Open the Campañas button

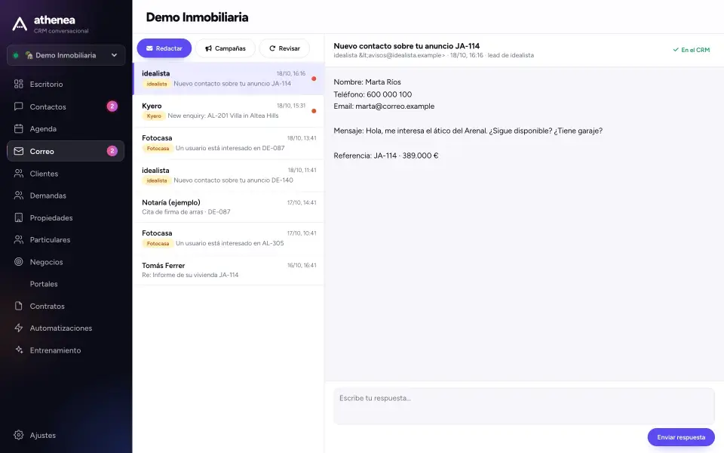pos(225,48)
